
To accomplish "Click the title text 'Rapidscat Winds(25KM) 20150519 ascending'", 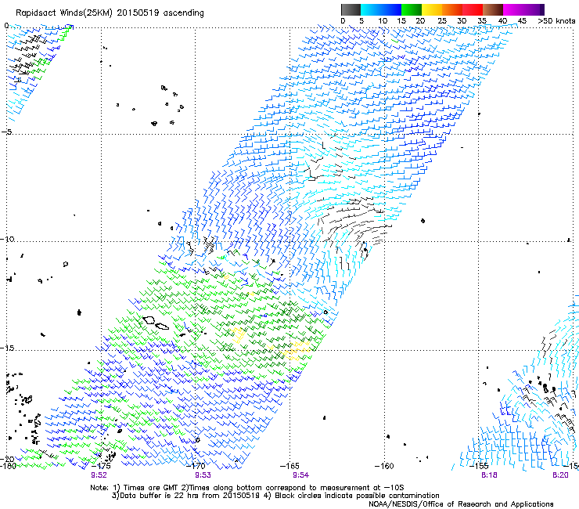I will click(110, 13).
